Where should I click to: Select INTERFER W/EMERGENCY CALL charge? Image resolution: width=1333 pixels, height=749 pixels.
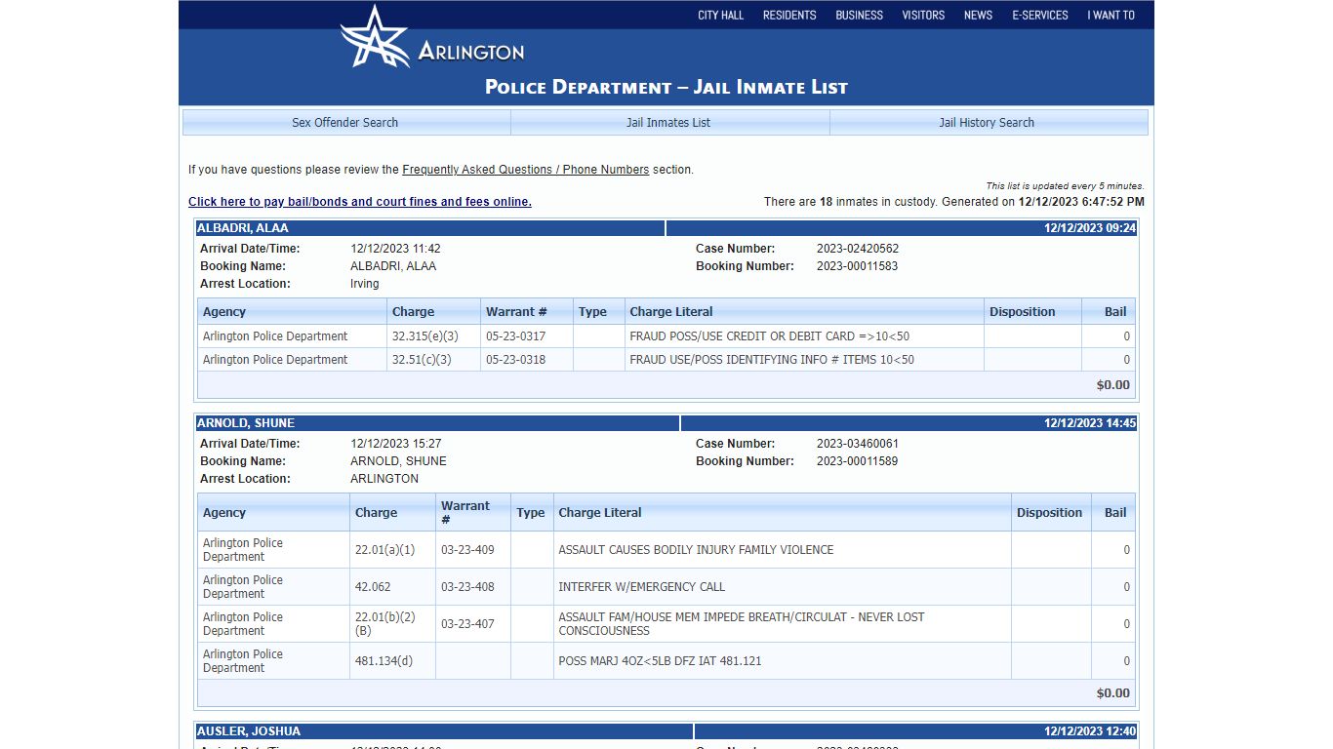641,587
